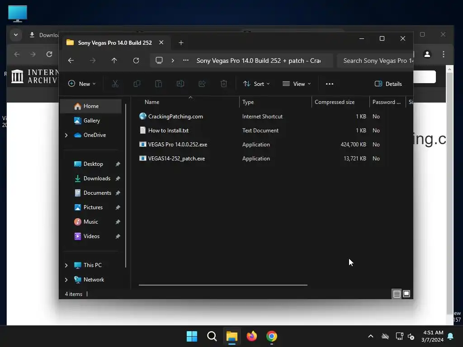The image size is (463, 347).
Task: Expand the OneDrive tree node
Action: pos(66,135)
